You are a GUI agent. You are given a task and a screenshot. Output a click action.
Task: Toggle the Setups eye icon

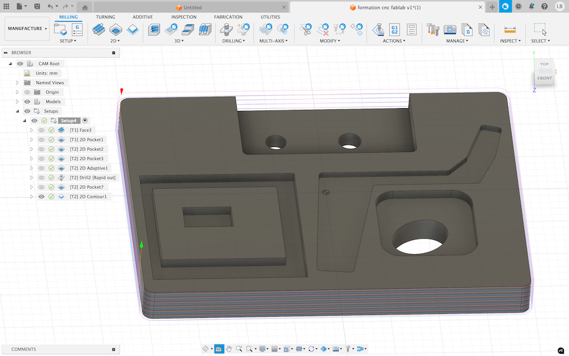[x=27, y=111]
